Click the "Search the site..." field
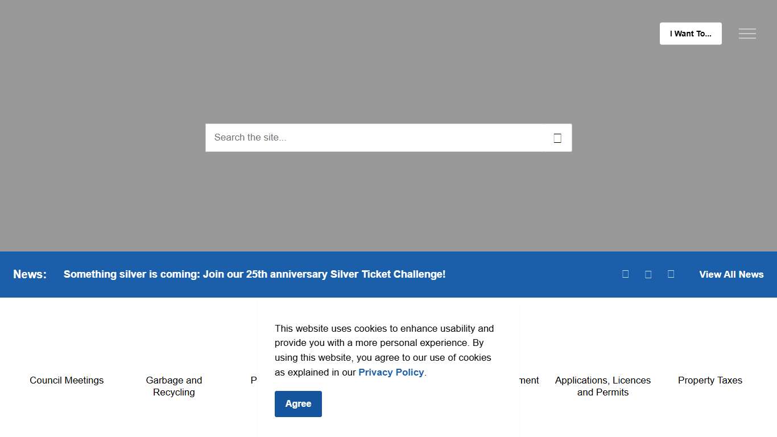The height and width of the screenshot is (437, 777). tap(375, 138)
